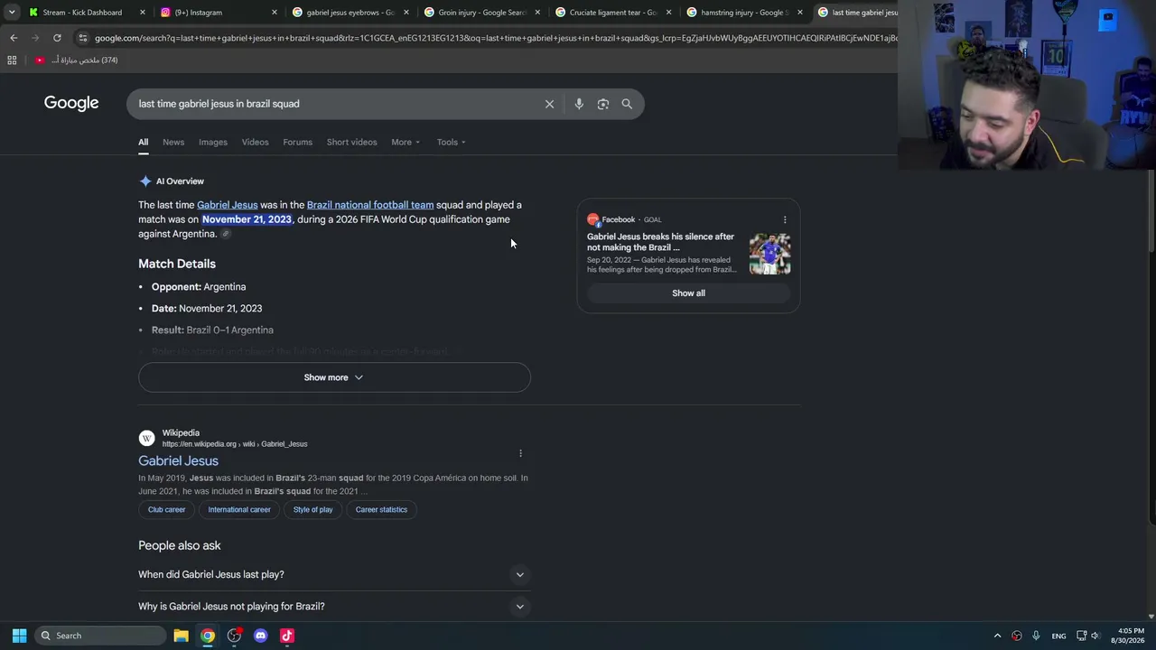Go back with the browser back arrow
The height and width of the screenshot is (650, 1156).
pyautogui.click(x=14, y=38)
